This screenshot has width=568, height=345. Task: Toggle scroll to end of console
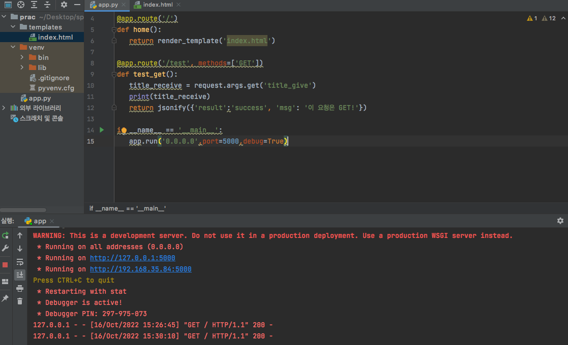coord(20,275)
